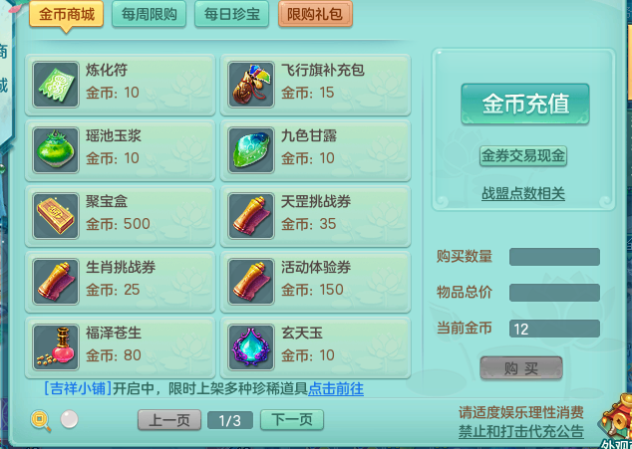
Task: Select the 九色甘露 gem icon
Action: (x=250, y=150)
